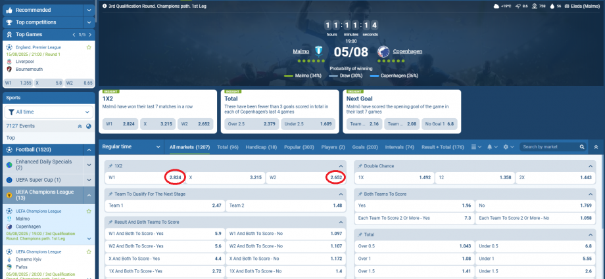Click the wind speed icon
605x279 pixels.
coord(518,6)
